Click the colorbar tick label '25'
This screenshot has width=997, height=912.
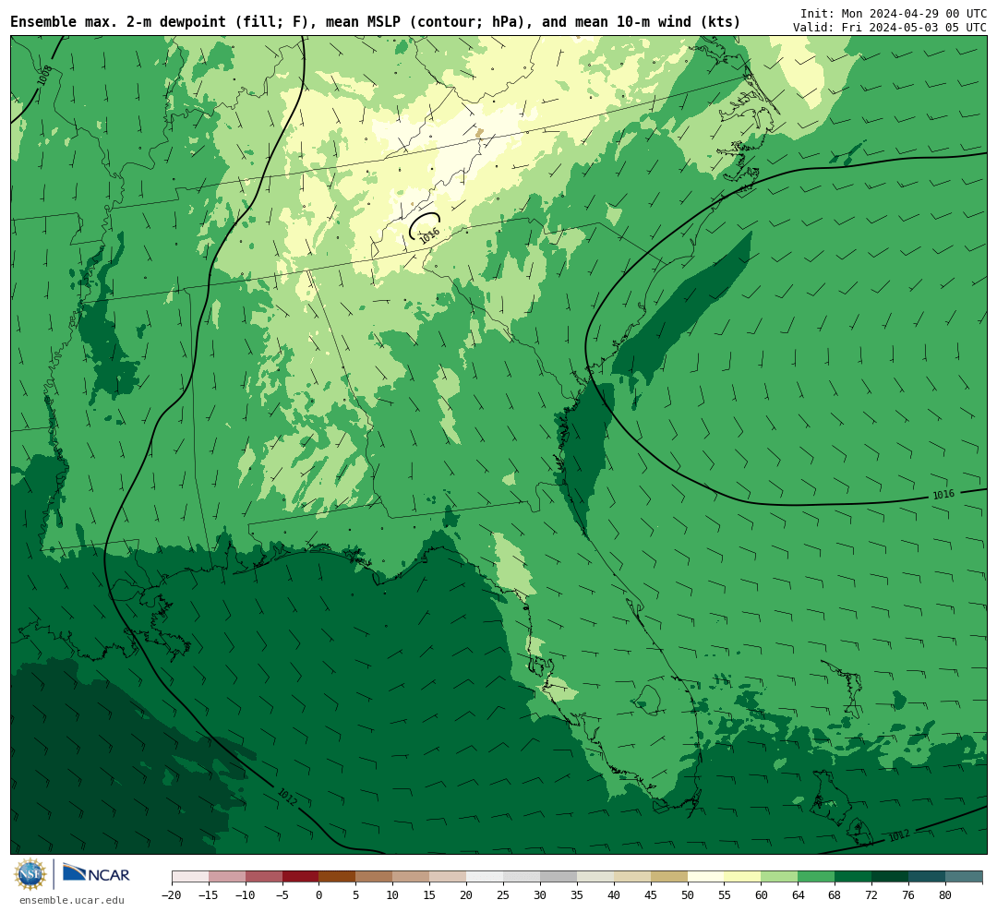pos(504,895)
